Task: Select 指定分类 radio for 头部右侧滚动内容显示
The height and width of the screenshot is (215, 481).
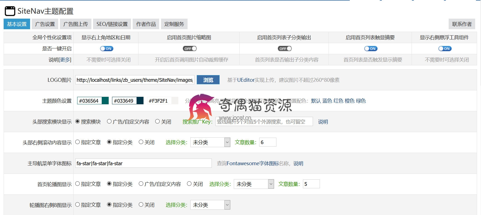Action: coord(109,142)
